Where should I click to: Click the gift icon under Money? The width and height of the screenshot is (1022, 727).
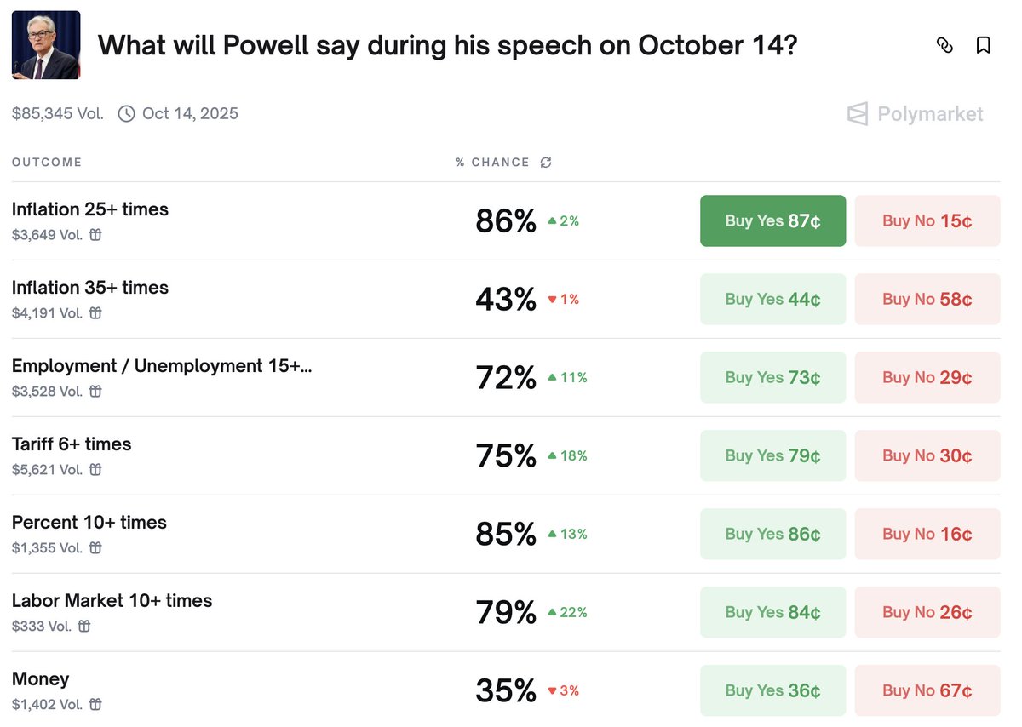(95, 705)
